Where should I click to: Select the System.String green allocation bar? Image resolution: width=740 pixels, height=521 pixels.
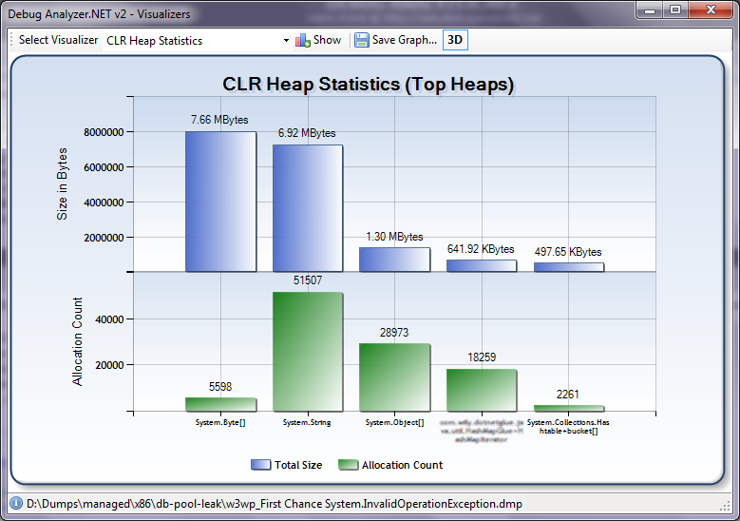307,352
